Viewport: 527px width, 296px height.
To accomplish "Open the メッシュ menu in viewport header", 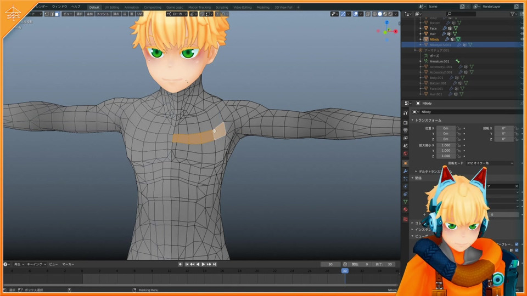I will [x=103, y=14].
